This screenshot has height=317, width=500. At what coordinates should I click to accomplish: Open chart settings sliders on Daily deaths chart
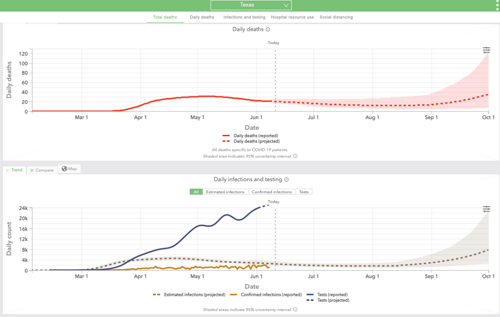(486, 50)
